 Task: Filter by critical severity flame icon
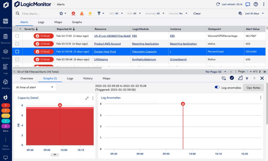point(73,13)
